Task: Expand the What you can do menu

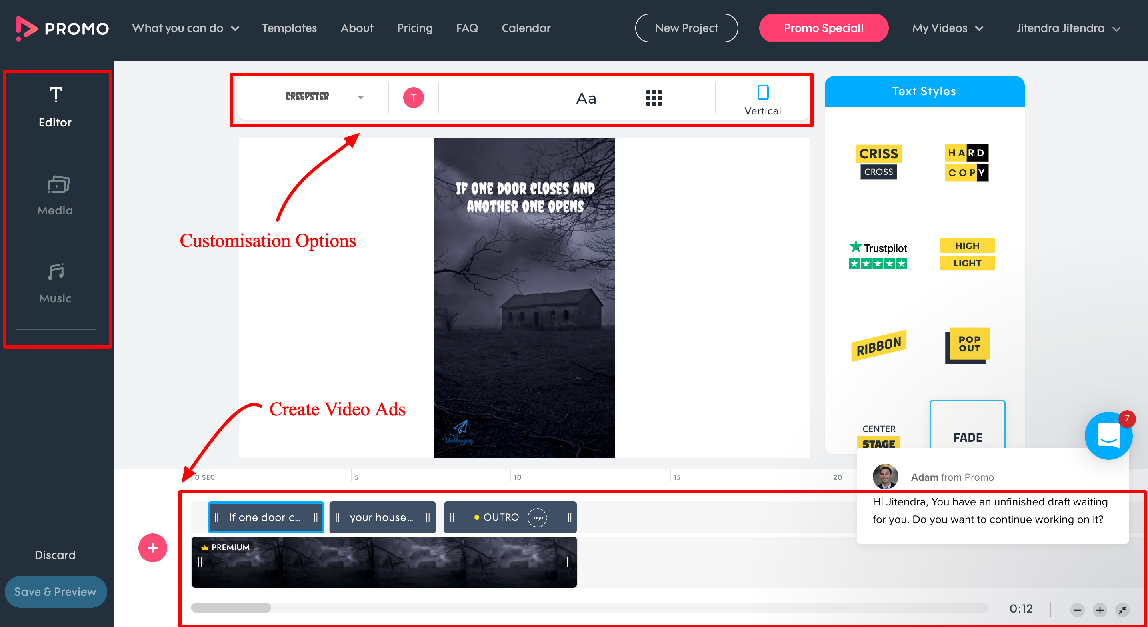Action: (x=185, y=28)
